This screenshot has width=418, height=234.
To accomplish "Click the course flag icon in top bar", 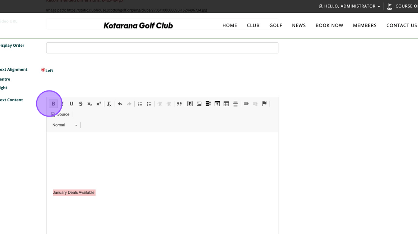I will [390, 6].
